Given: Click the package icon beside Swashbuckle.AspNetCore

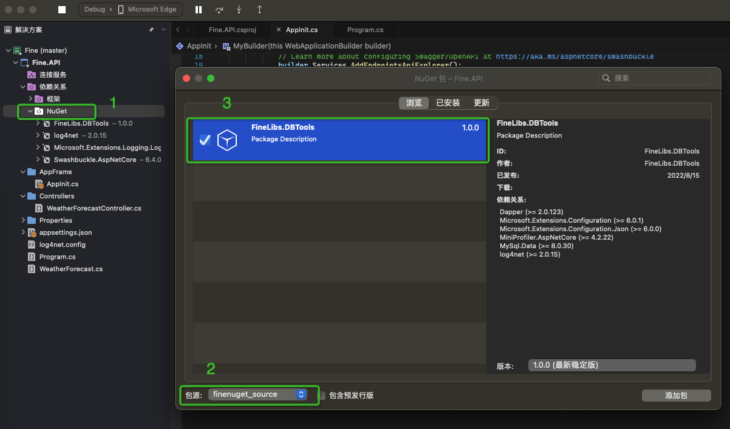Looking at the screenshot, I should [46, 160].
